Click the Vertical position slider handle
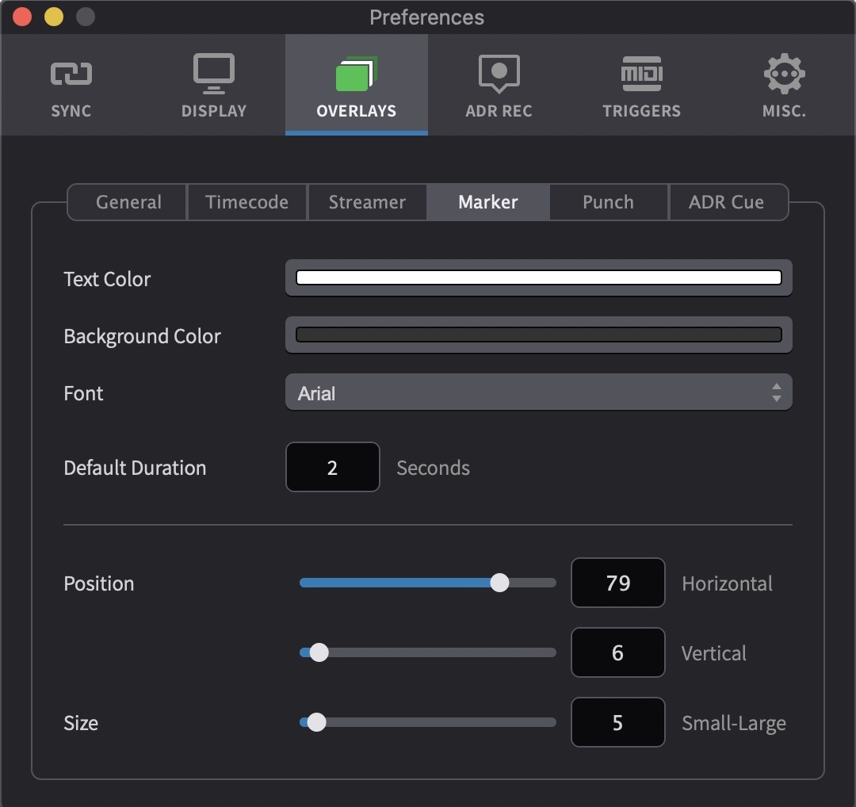Screen dimensions: 856x807 click(319, 652)
